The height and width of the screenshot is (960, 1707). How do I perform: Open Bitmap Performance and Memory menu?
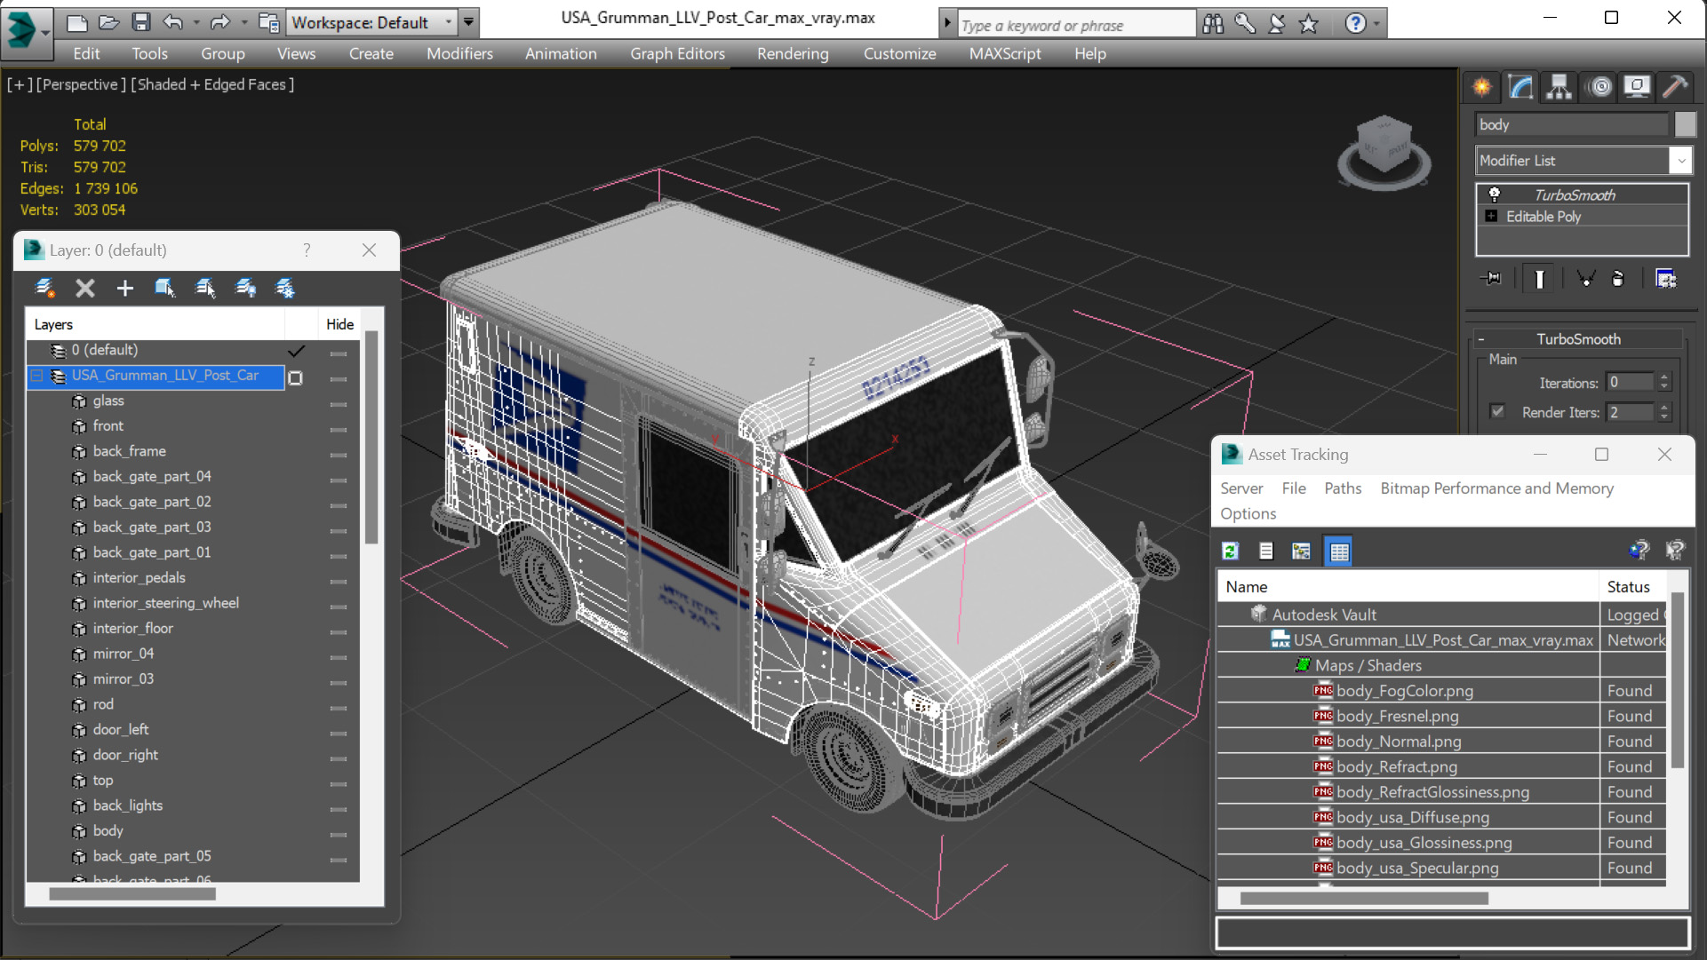(1496, 488)
